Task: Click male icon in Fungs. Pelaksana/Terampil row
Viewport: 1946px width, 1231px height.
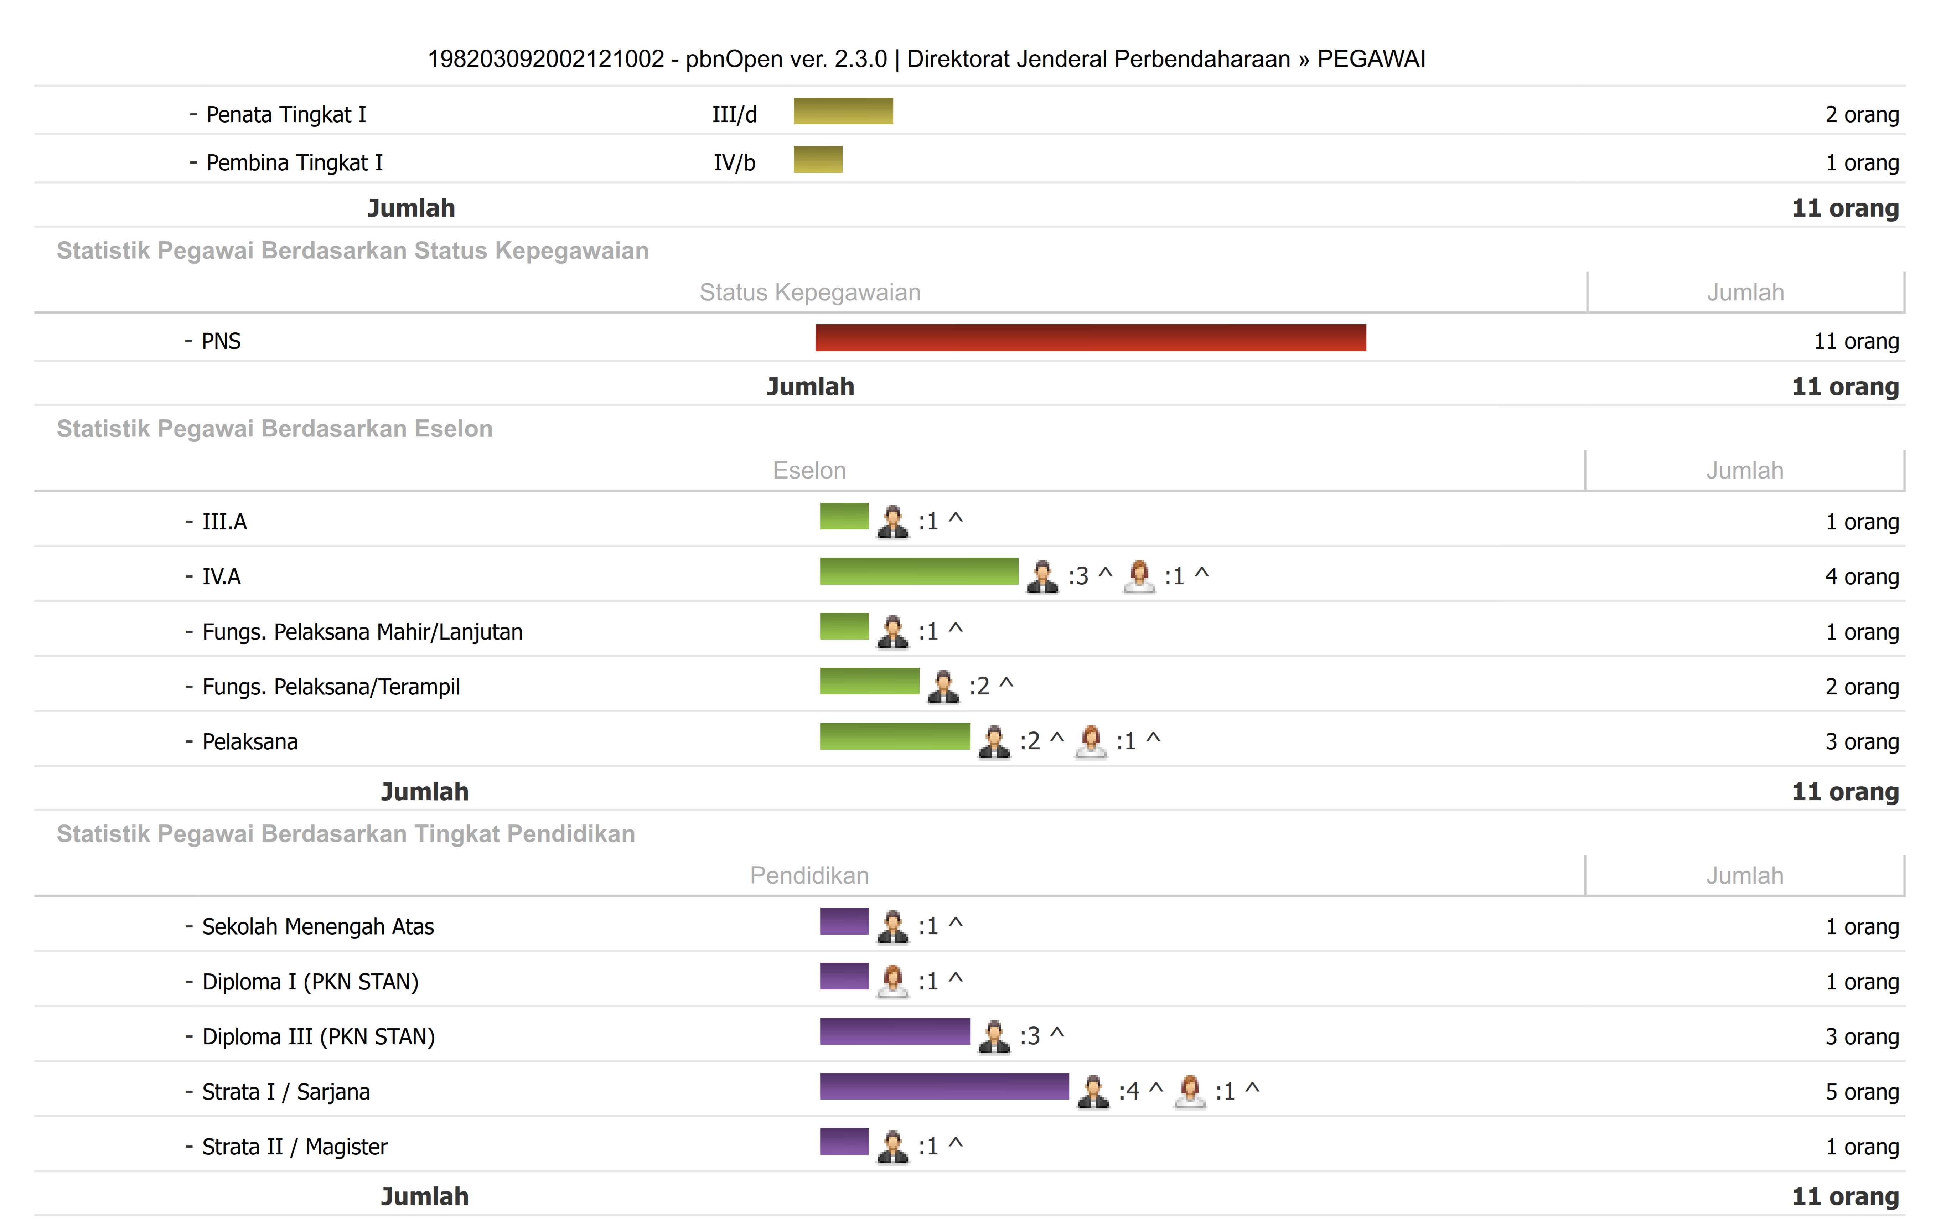Action: click(943, 686)
